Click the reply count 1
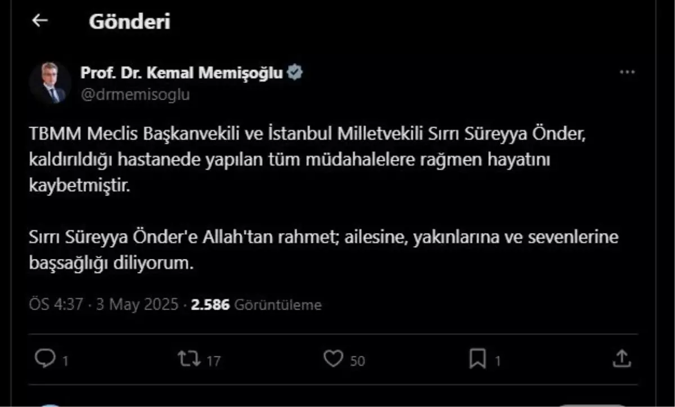This screenshot has height=407, width=675. point(65,361)
